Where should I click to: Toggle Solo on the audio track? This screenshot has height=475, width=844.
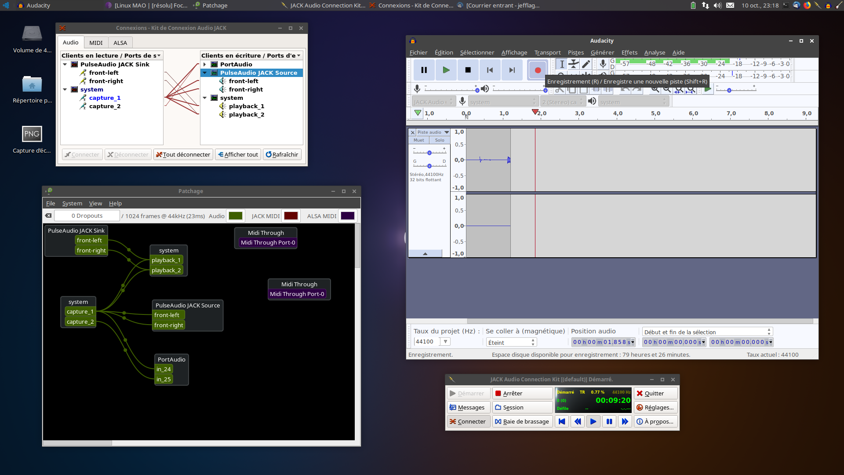440,140
